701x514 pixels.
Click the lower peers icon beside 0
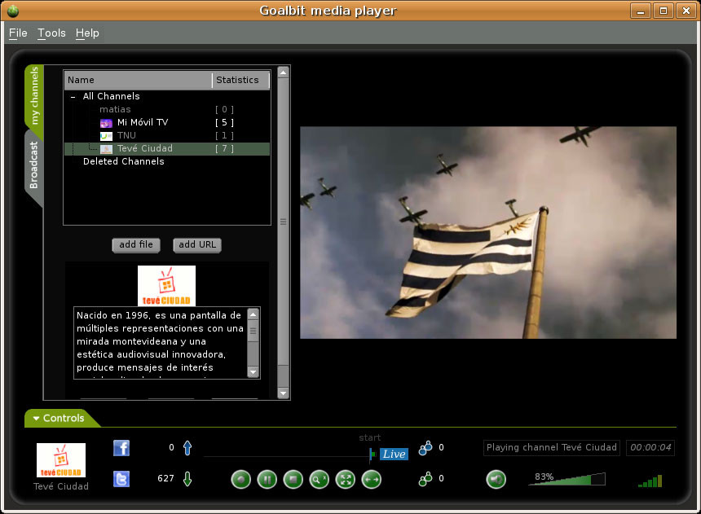coord(425,479)
